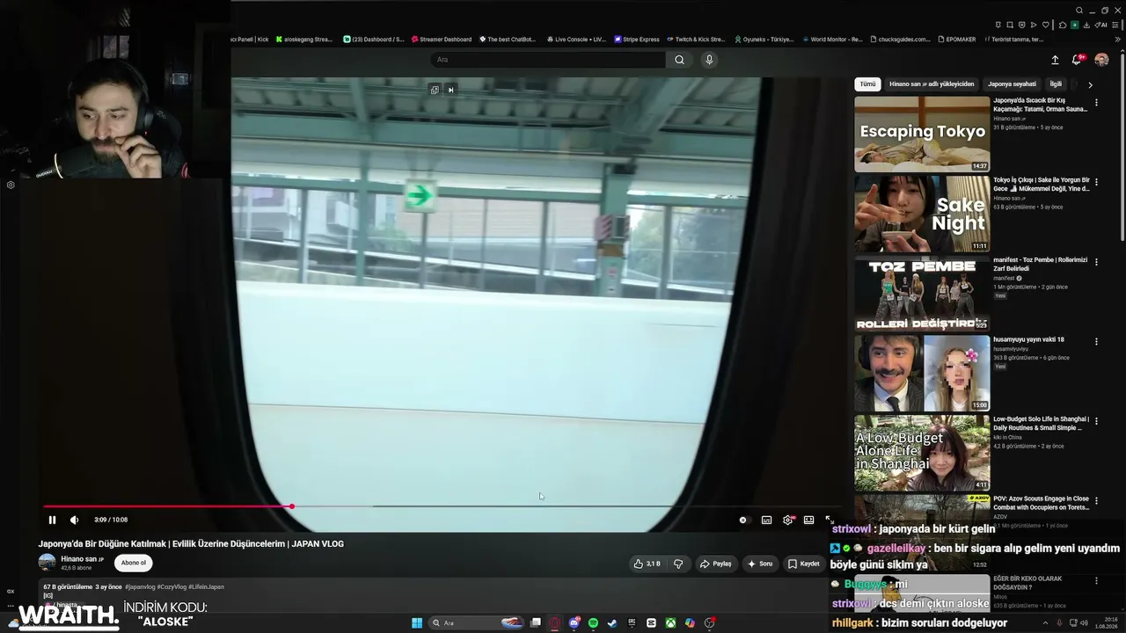Open Steam from the taskbar
Viewport: 1126px width, 633px height.
point(612,622)
